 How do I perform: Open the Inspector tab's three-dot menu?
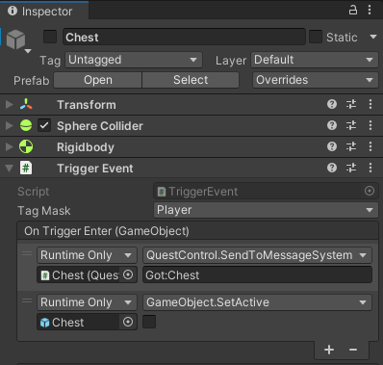coord(370,11)
